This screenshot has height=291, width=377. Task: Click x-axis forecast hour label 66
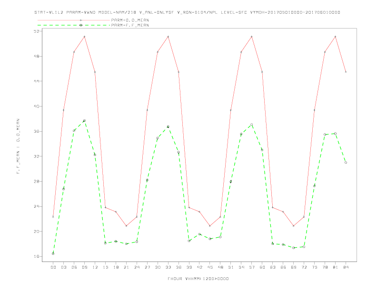283,267
